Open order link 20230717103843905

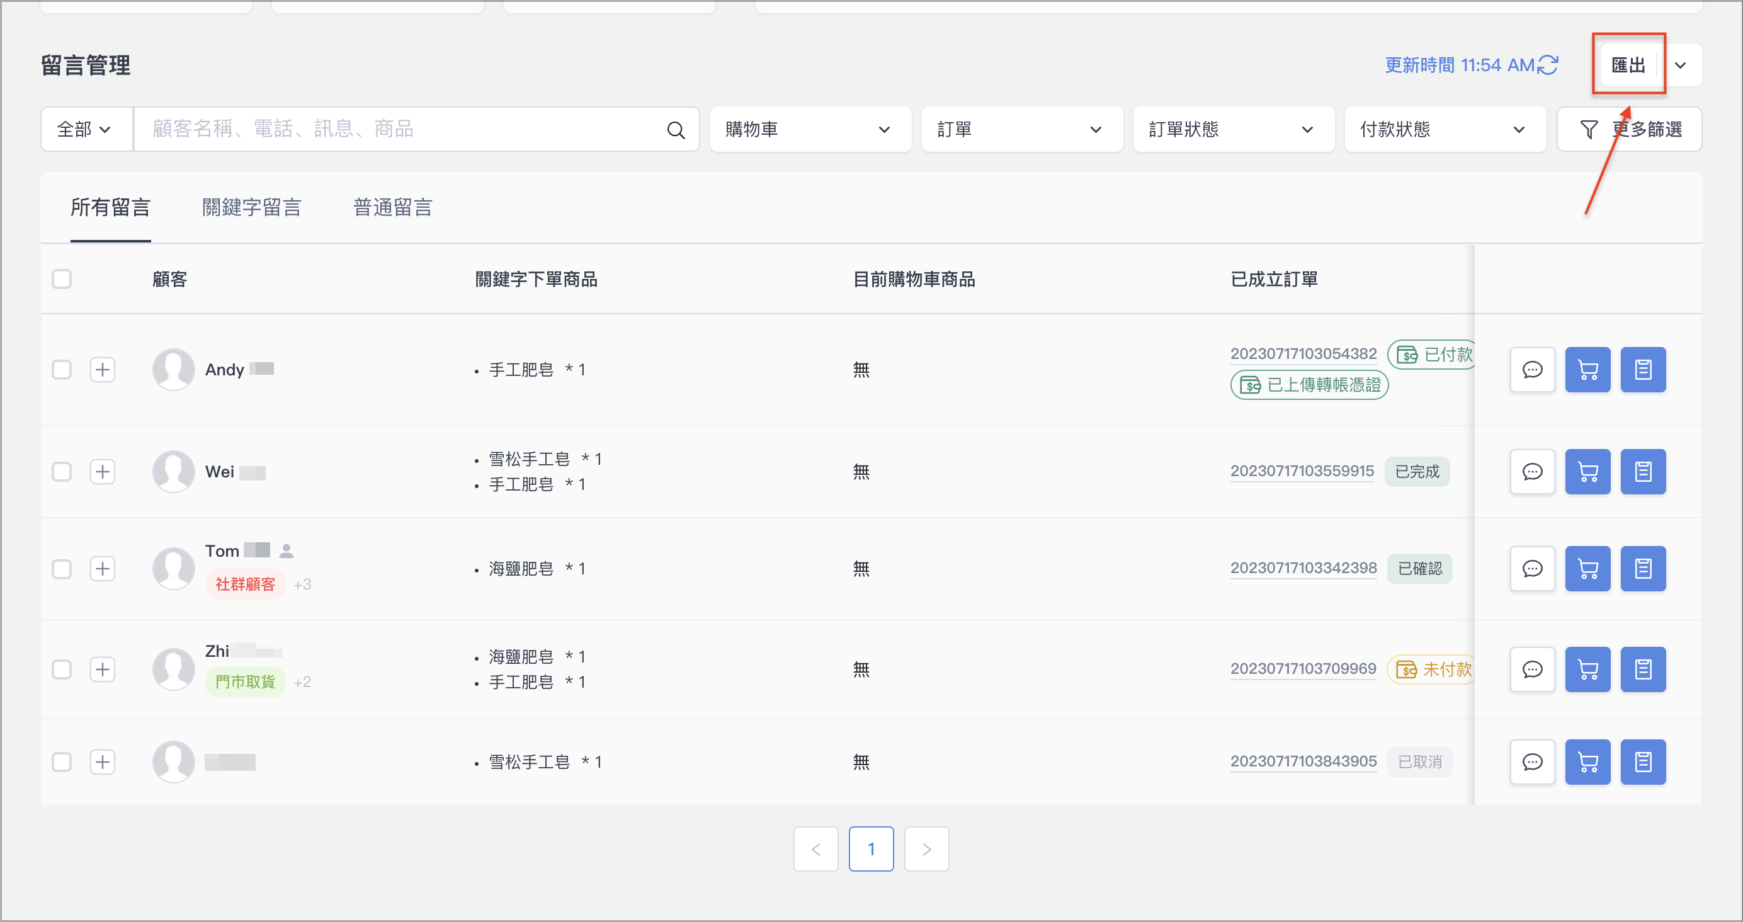click(1303, 761)
